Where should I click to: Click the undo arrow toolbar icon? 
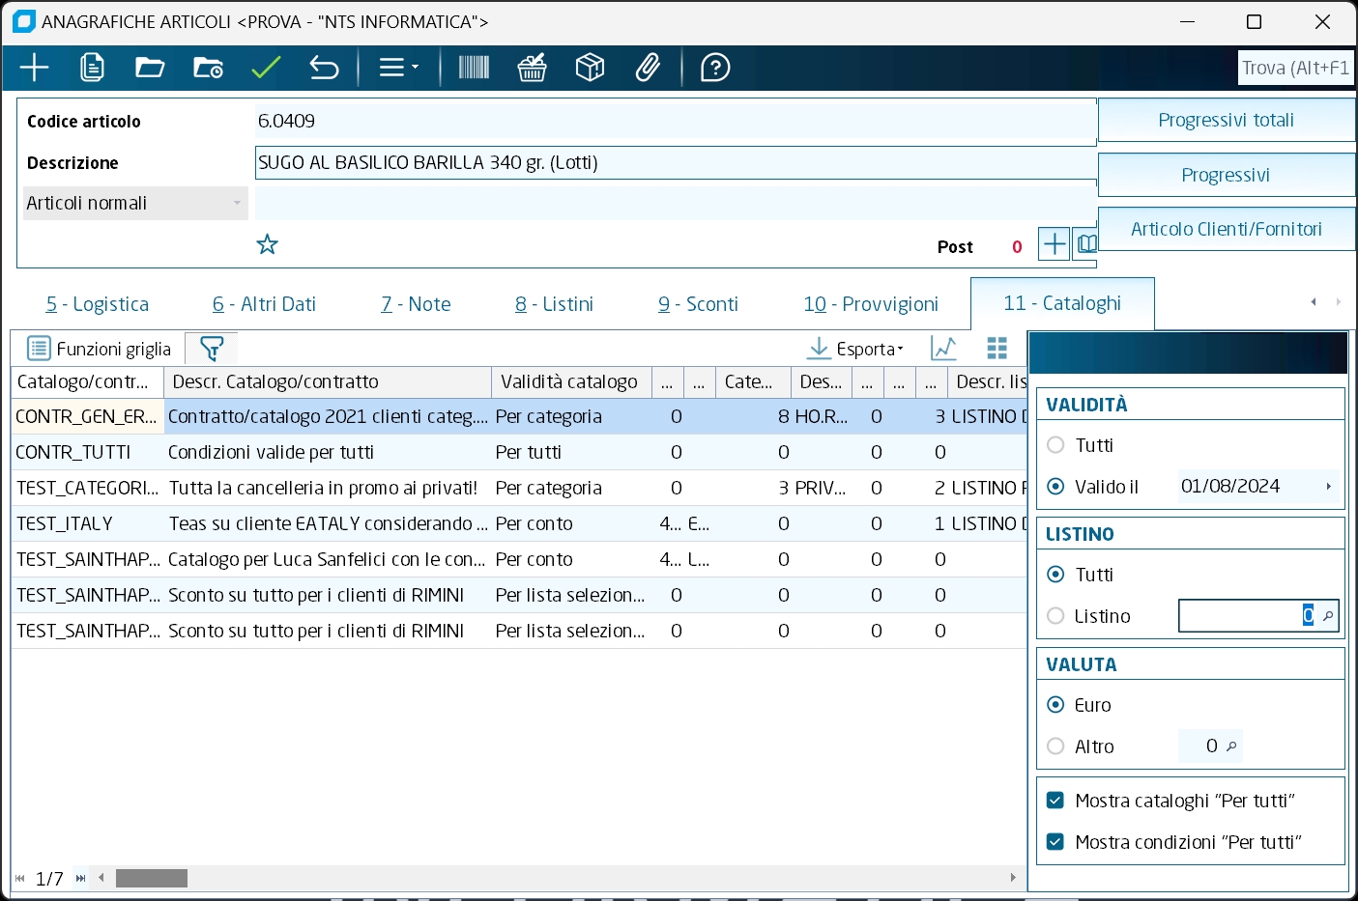[x=324, y=68]
